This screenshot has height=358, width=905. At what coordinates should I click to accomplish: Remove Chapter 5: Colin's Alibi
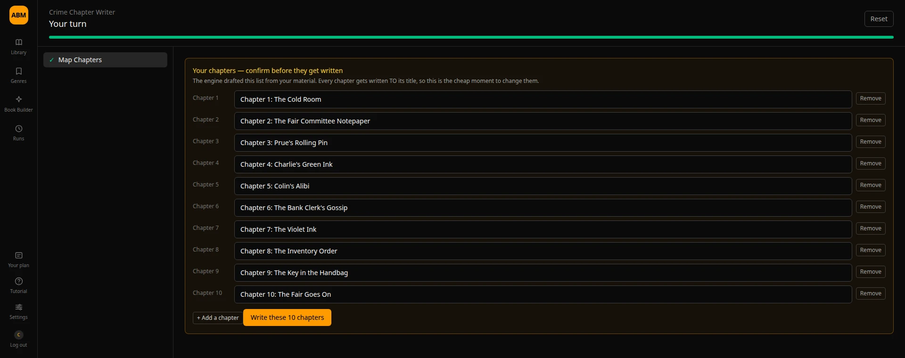point(871,185)
